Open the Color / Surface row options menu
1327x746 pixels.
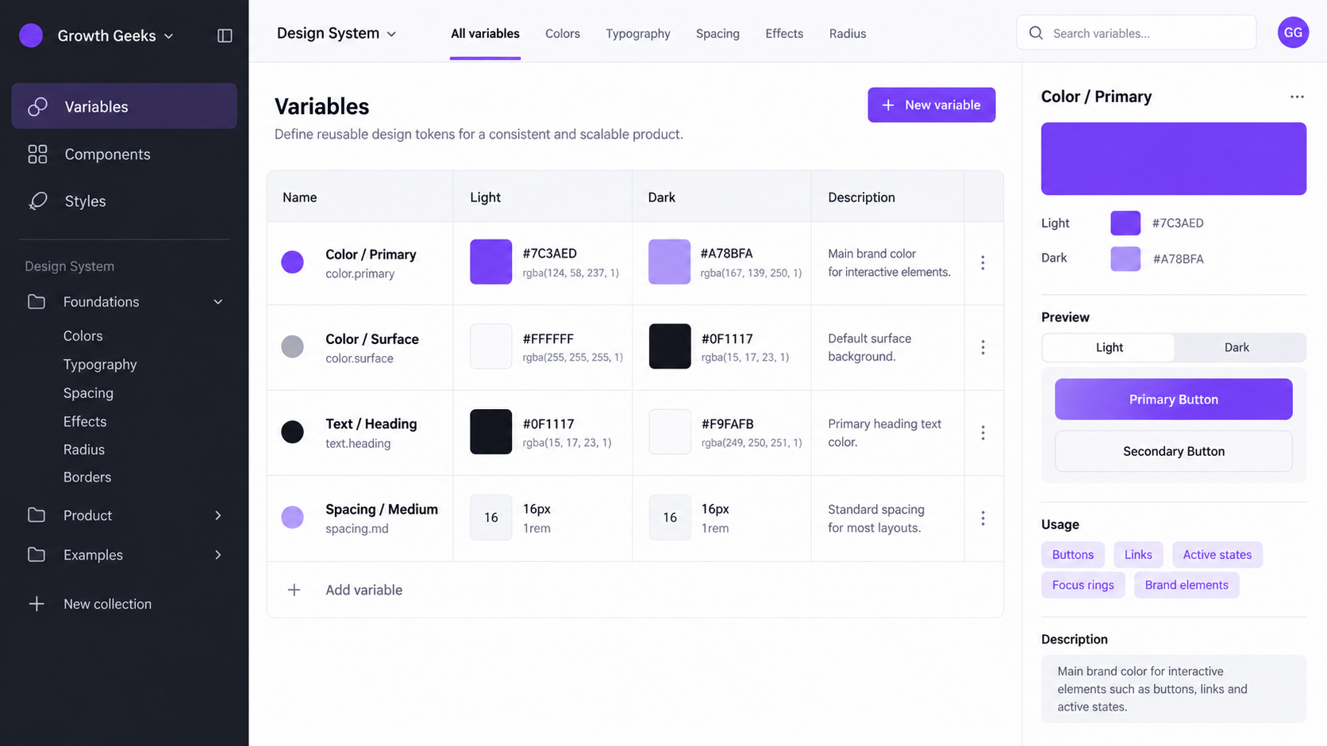(983, 347)
